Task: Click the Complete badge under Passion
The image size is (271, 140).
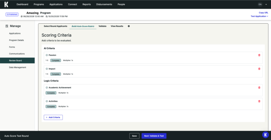Action: (x=56, y=60)
